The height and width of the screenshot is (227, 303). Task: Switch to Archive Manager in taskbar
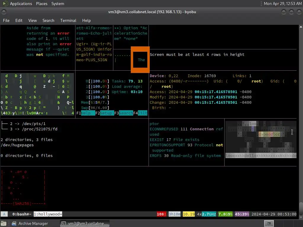coord(30,223)
